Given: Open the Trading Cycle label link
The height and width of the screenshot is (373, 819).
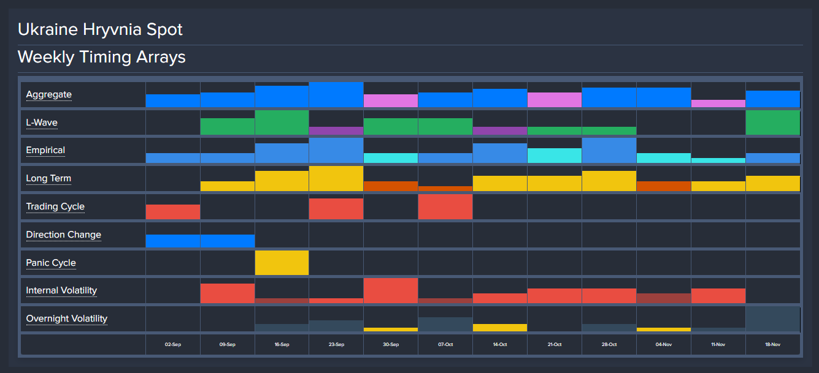Looking at the screenshot, I should coord(55,206).
